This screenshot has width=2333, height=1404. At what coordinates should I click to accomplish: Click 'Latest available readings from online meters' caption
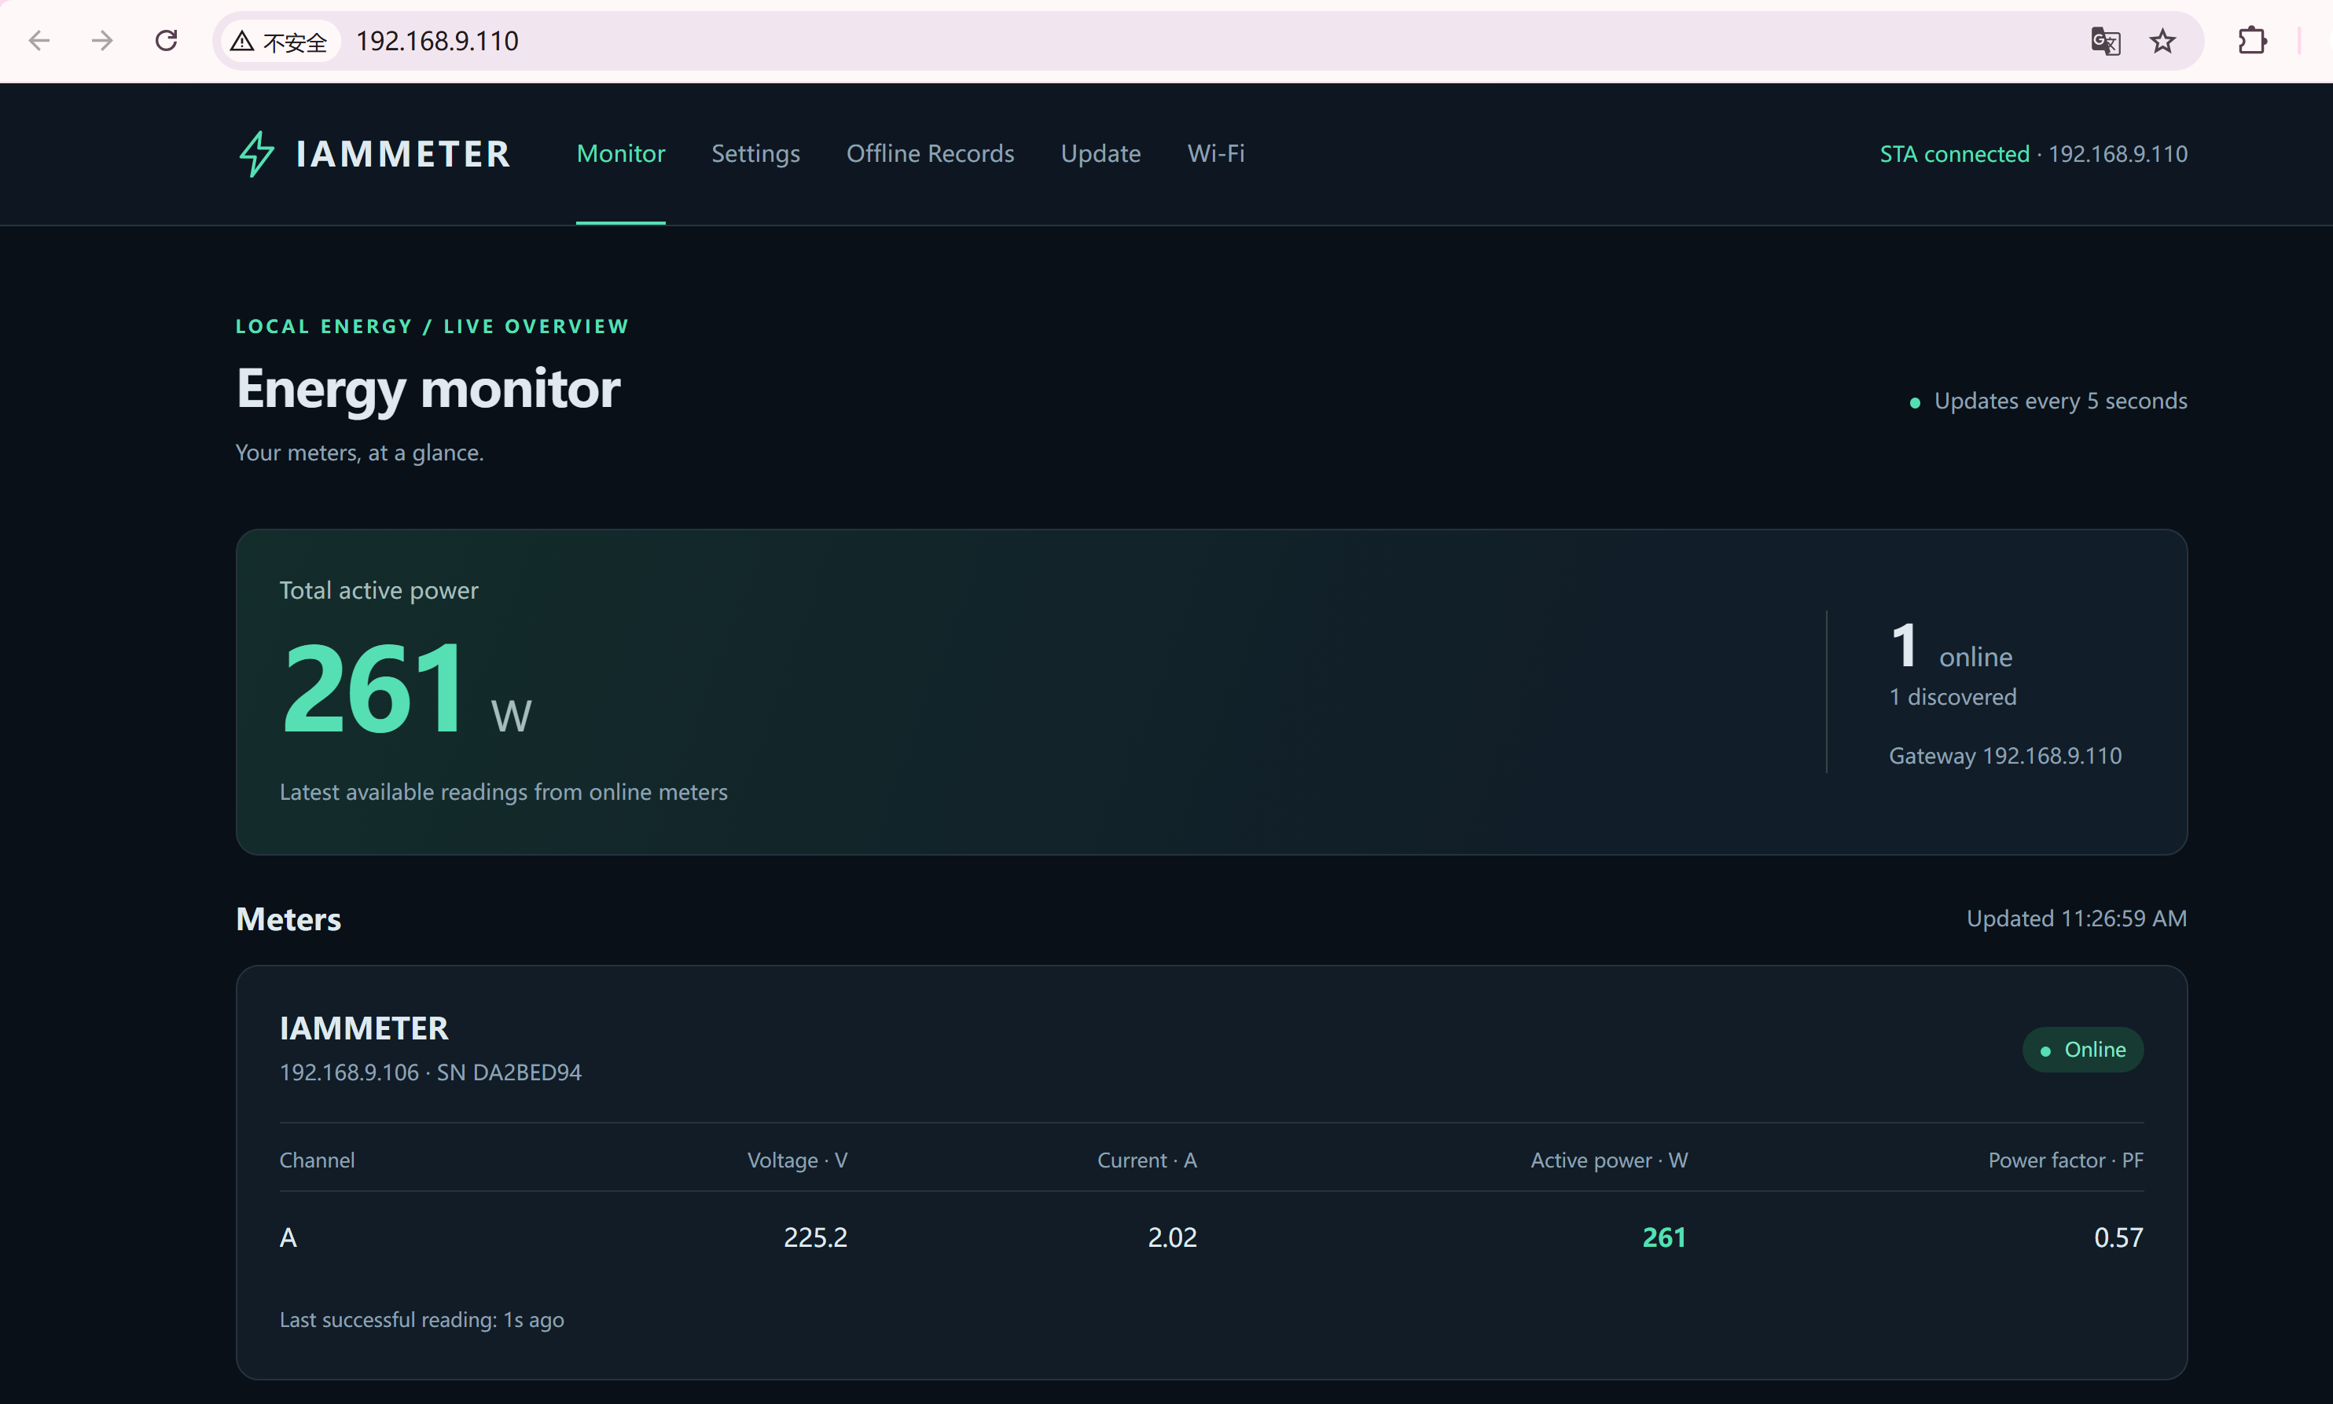pyautogui.click(x=504, y=793)
